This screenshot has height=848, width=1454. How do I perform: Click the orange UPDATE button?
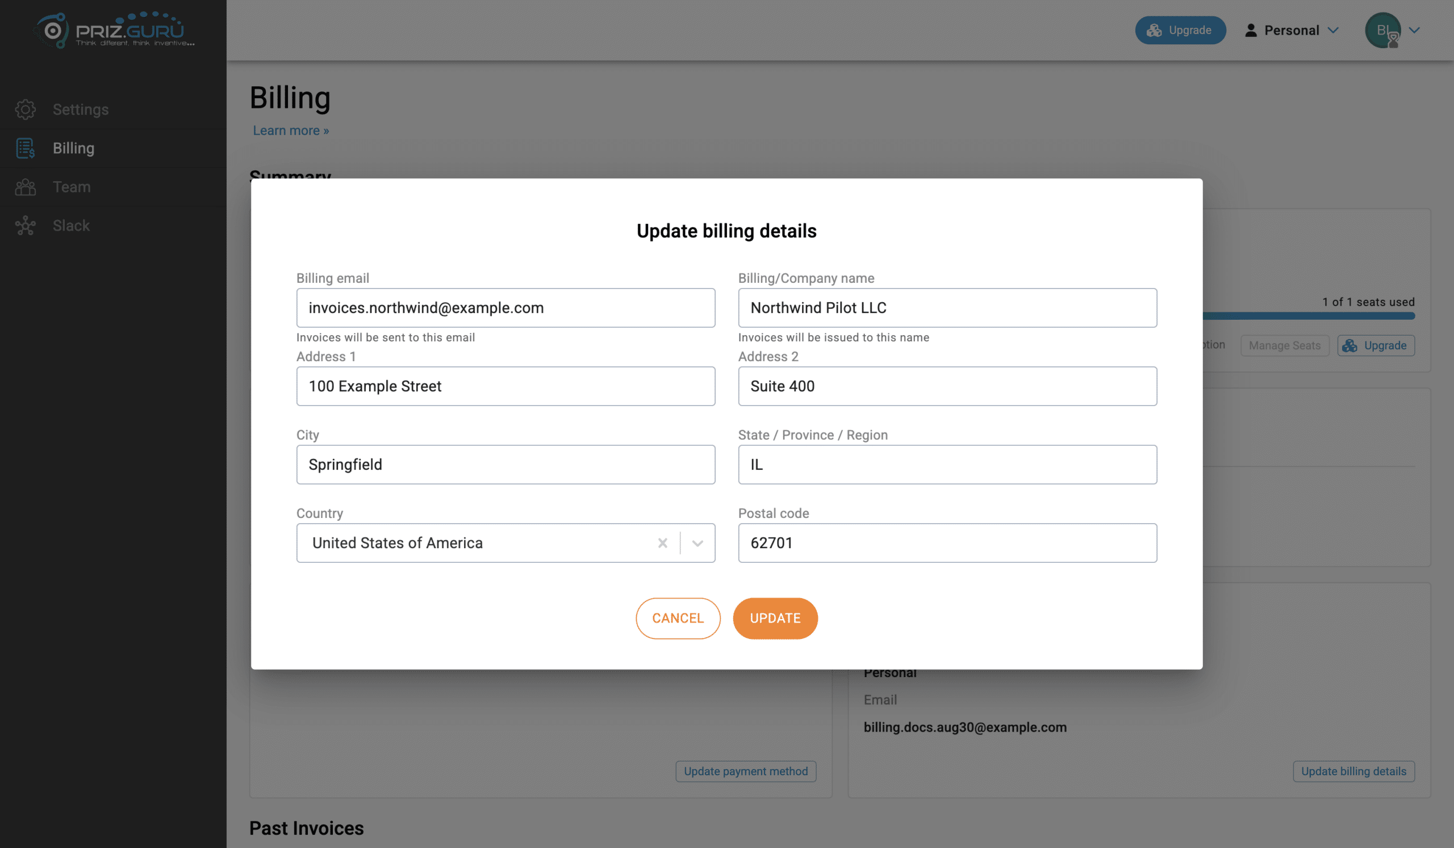point(775,619)
